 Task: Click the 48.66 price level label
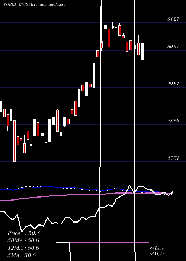(173, 121)
